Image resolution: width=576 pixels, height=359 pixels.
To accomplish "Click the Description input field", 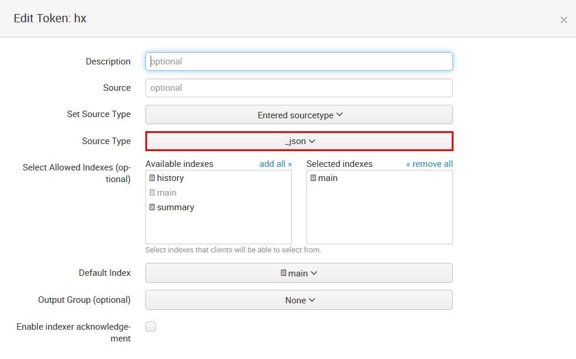I will coord(299,61).
